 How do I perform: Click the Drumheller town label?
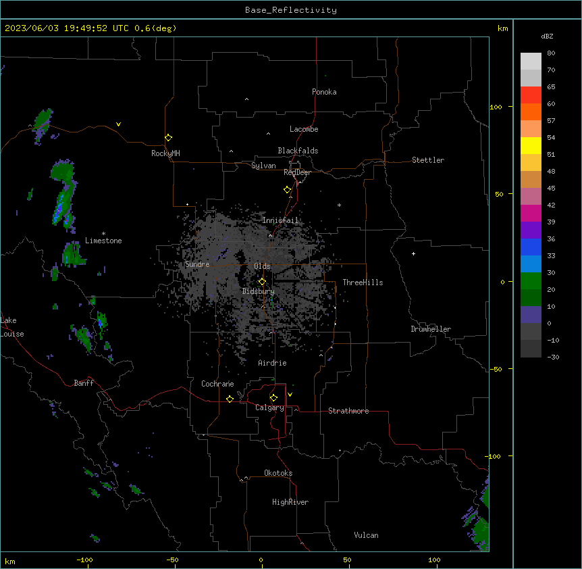(x=431, y=329)
